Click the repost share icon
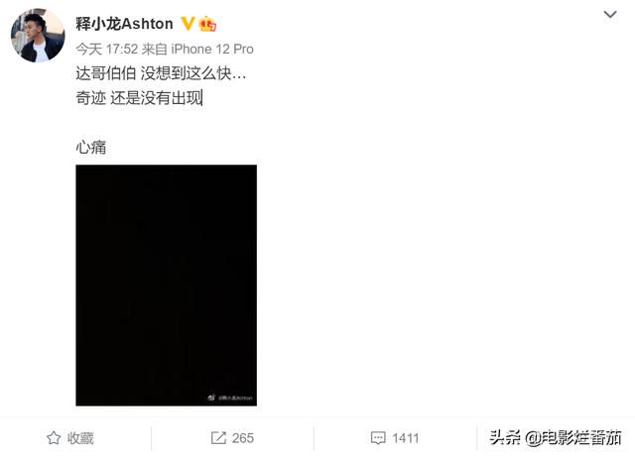This screenshot has width=635, height=459. (x=218, y=437)
